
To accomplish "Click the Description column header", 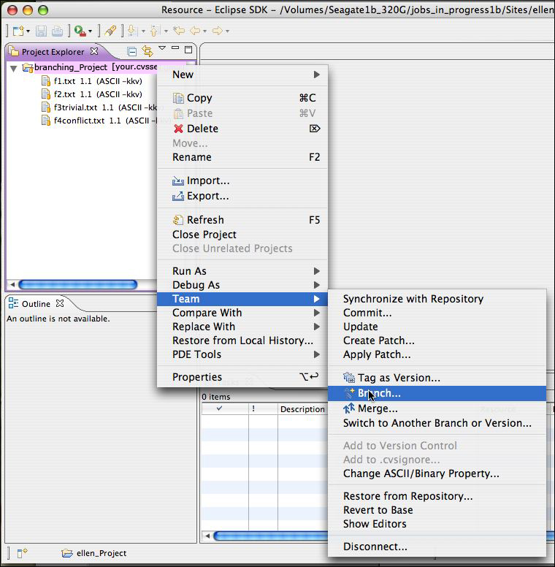I will click(302, 409).
